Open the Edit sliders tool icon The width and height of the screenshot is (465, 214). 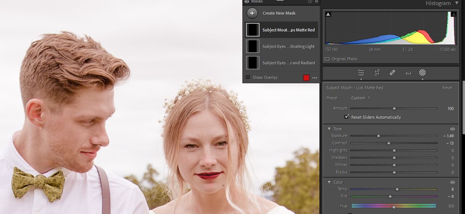pyautogui.click(x=361, y=73)
